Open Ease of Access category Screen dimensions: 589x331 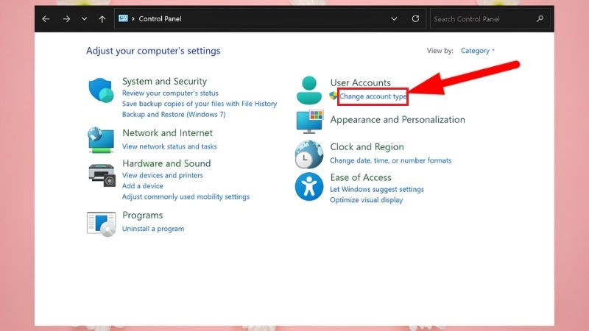click(361, 177)
